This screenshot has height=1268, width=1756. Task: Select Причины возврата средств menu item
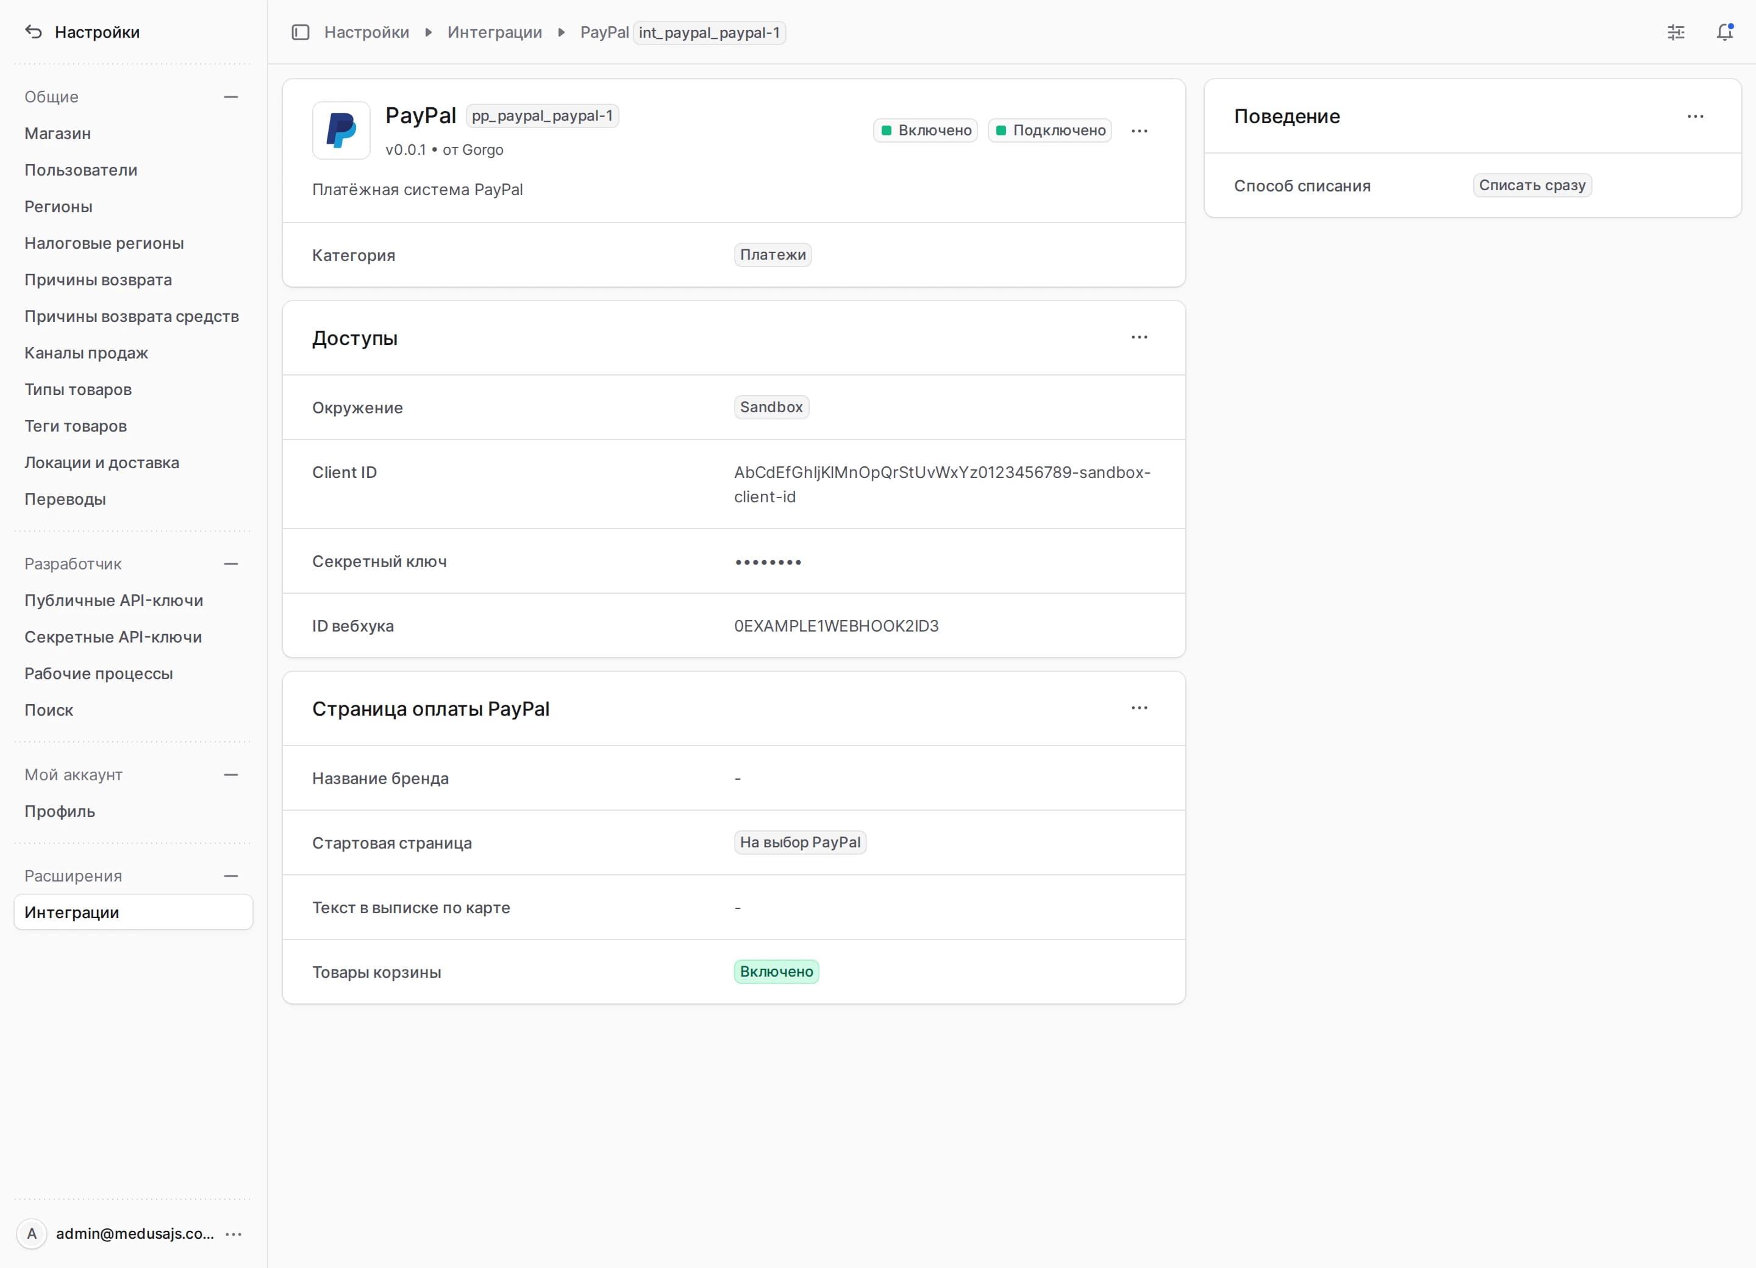133,316
